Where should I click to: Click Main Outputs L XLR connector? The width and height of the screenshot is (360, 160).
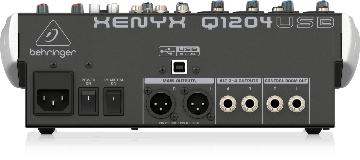tap(198, 104)
